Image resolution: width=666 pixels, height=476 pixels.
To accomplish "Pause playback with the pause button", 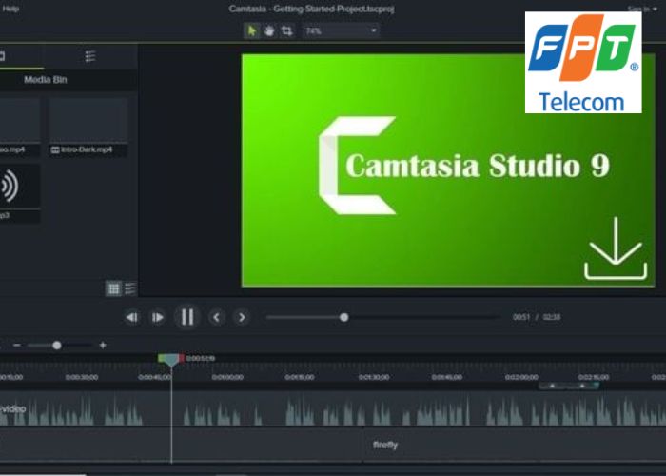I will coord(187,317).
